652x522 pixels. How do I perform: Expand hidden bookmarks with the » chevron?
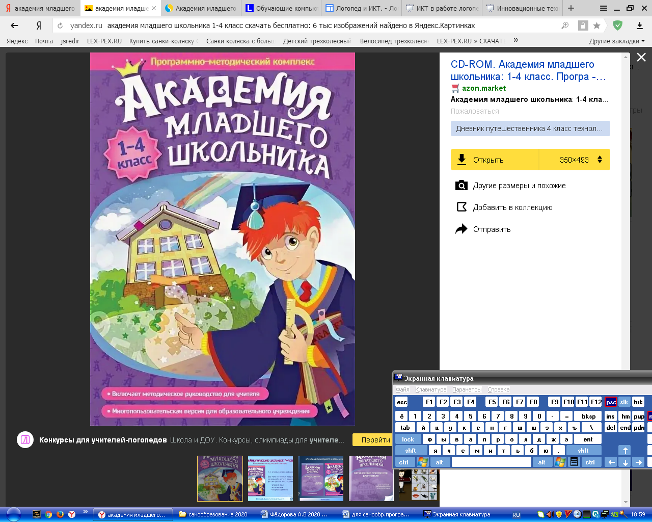516,40
